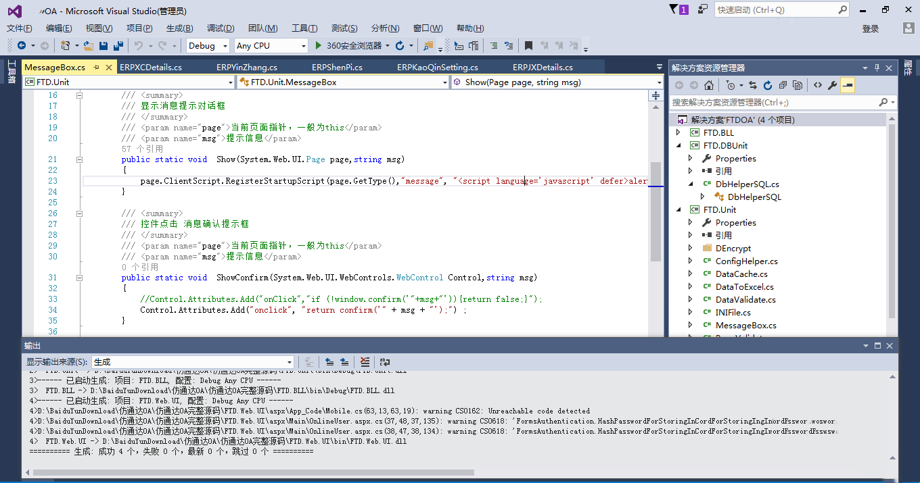Expand the FTD.BLL project node
The height and width of the screenshot is (483, 920).
[x=678, y=133]
